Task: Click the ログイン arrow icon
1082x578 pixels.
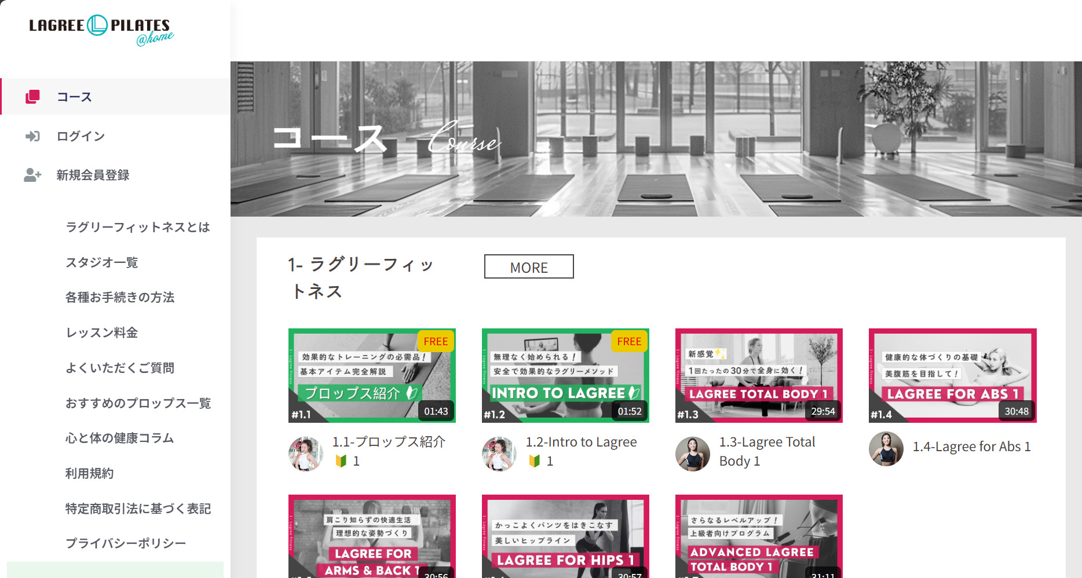Action: click(x=32, y=136)
